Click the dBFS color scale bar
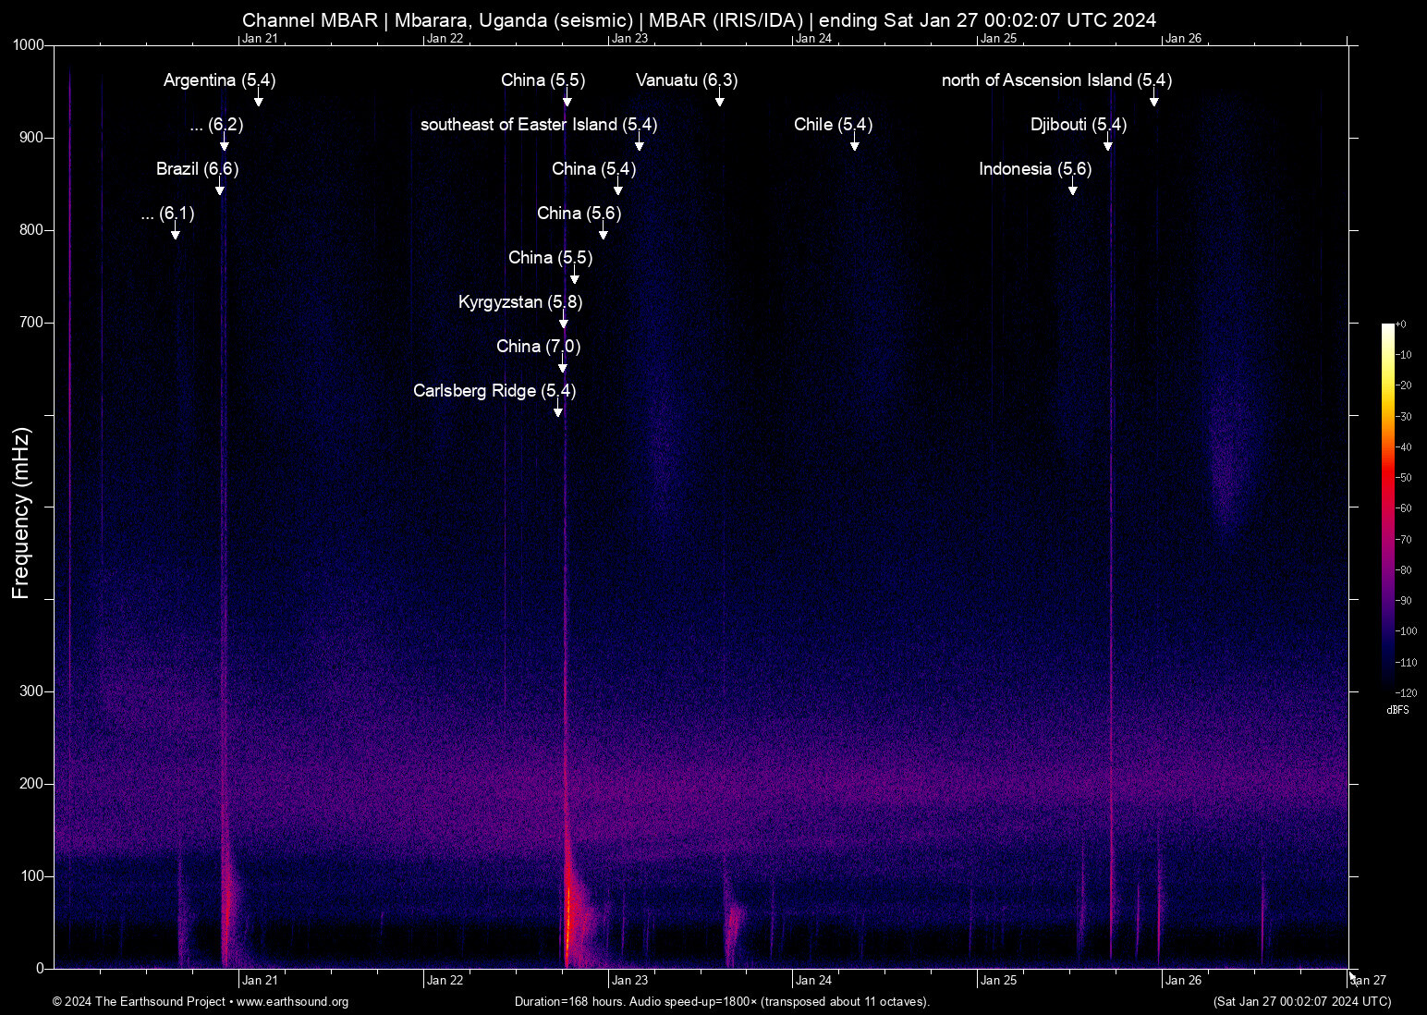This screenshot has width=1427, height=1015. coord(1388,507)
